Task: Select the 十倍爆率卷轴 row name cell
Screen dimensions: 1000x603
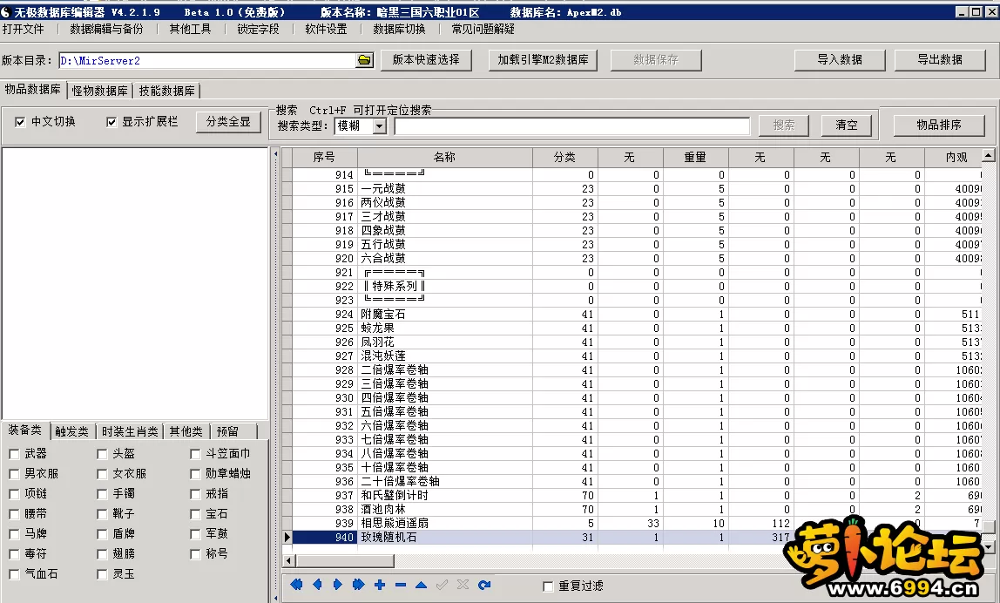Action: coord(444,468)
